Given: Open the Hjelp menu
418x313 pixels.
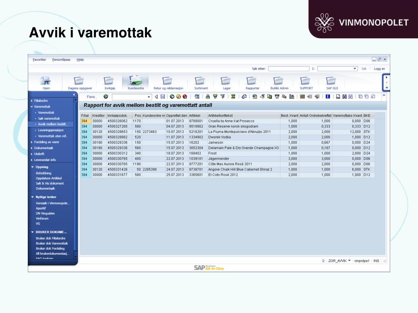Looking at the screenshot, I should (x=80, y=60).
